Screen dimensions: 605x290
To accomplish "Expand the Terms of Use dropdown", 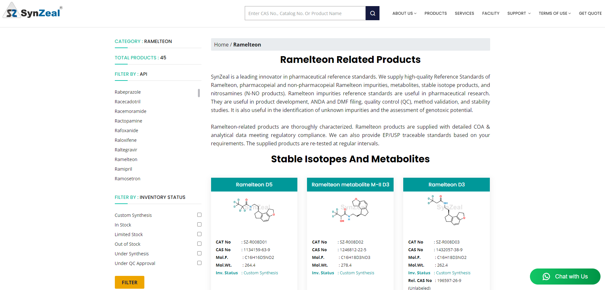I will click(555, 13).
